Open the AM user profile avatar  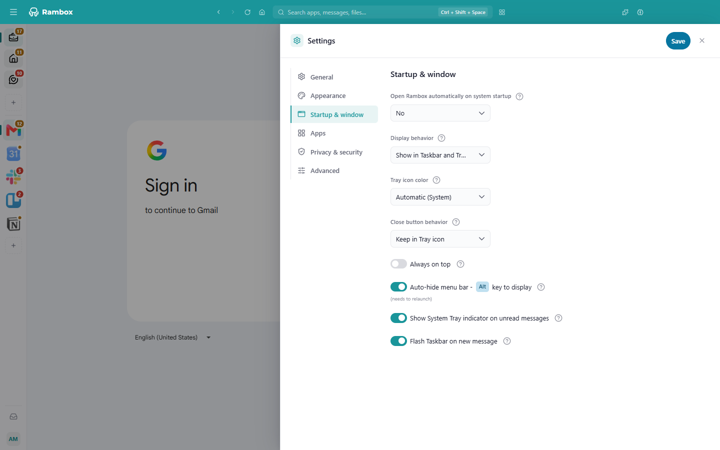pyautogui.click(x=13, y=439)
